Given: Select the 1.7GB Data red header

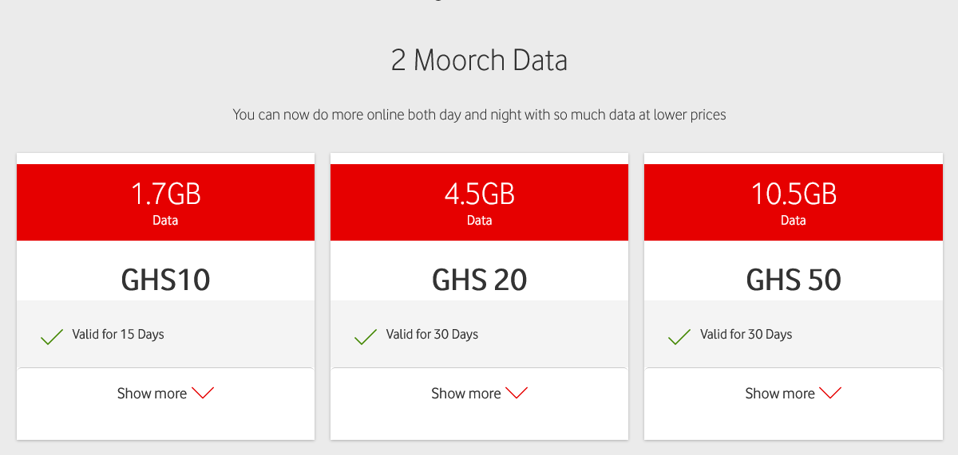Looking at the screenshot, I should (165, 202).
